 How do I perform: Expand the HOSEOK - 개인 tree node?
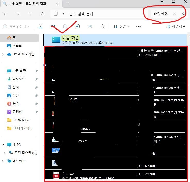(x=3, y=54)
